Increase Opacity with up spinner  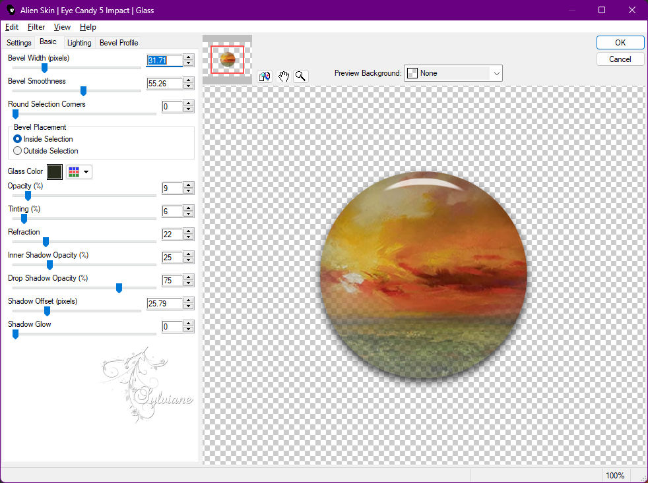click(189, 185)
